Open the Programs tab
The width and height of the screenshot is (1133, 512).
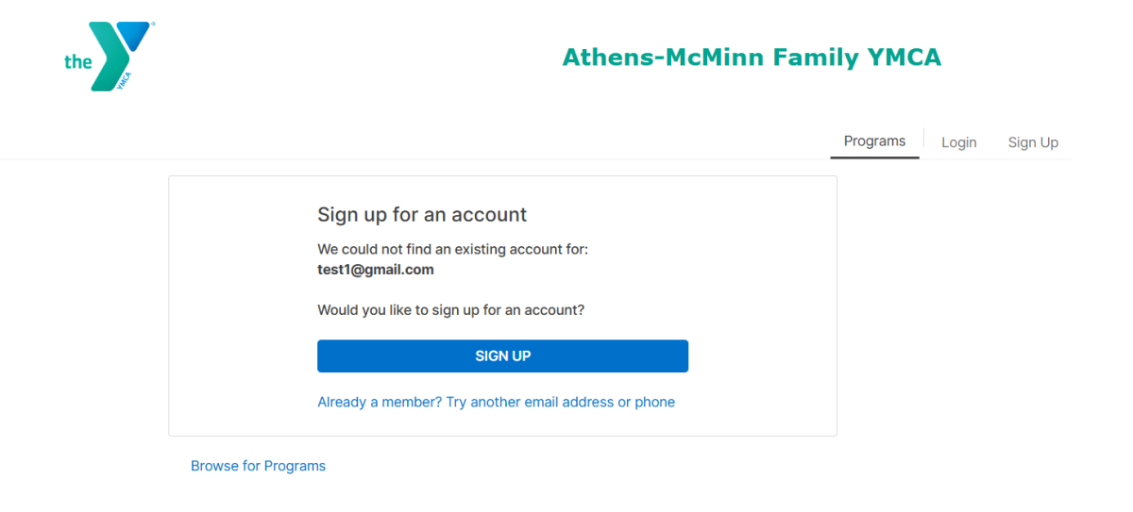coord(874,141)
